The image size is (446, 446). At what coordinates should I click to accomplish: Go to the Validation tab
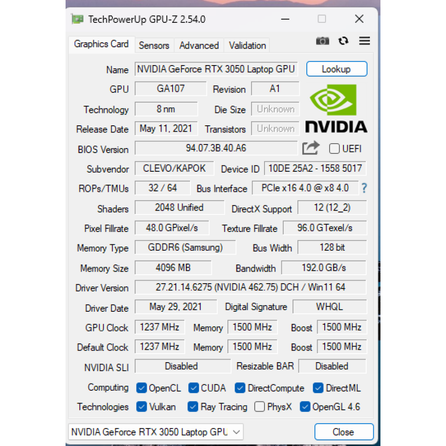247,45
